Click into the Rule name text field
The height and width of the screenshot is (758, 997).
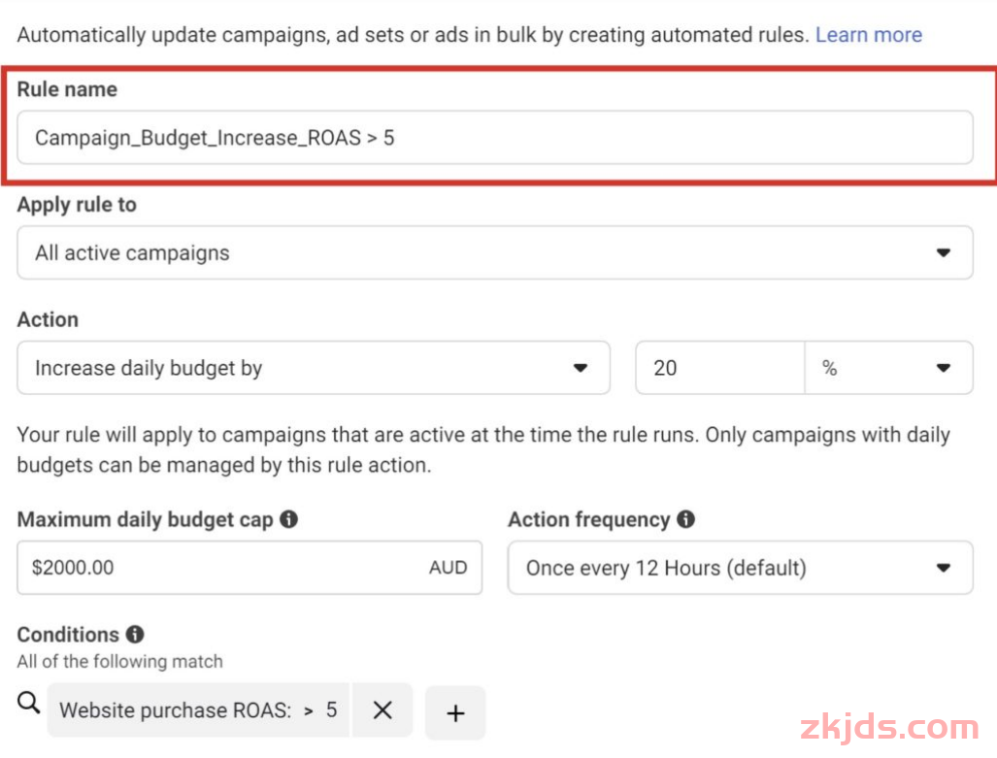[x=495, y=138]
